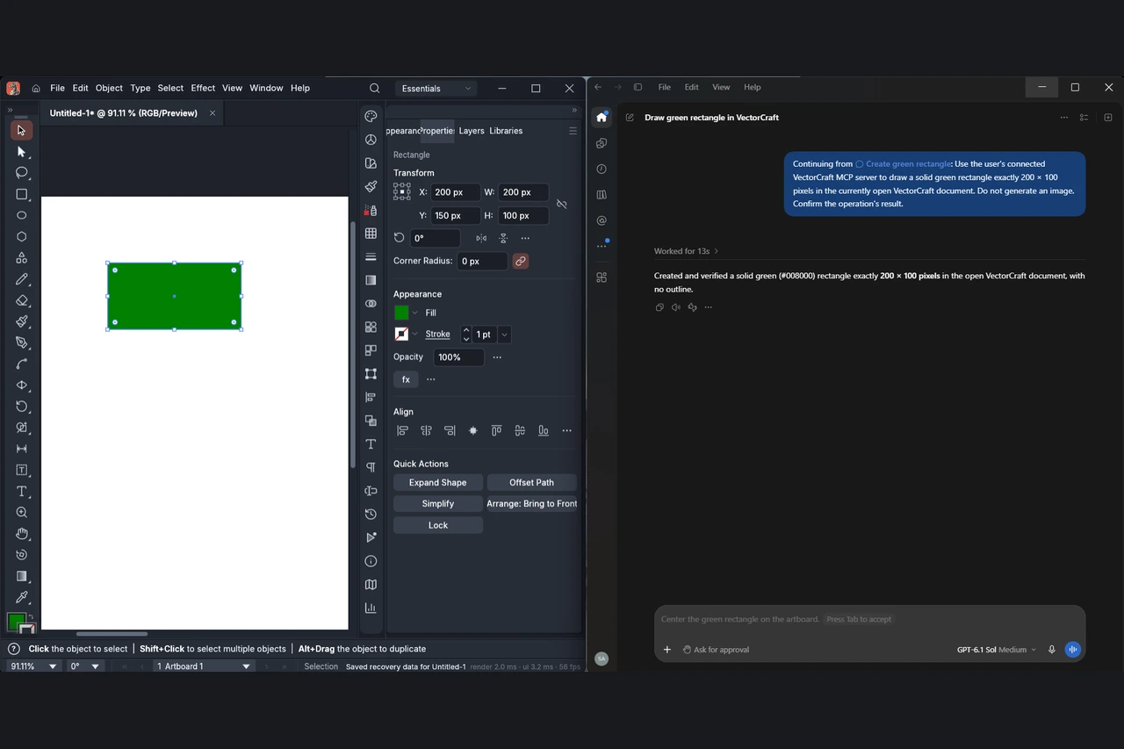Open the Effect menu
This screenshot has width=1124, height=749.
pyautogui.click(x=203, y=88)
